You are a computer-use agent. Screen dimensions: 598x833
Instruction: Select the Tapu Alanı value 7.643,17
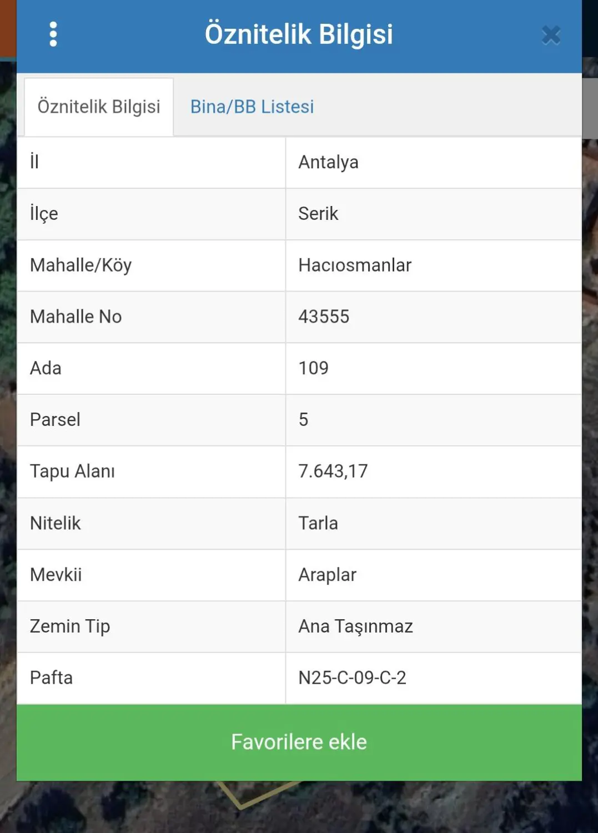pos(333,471)
